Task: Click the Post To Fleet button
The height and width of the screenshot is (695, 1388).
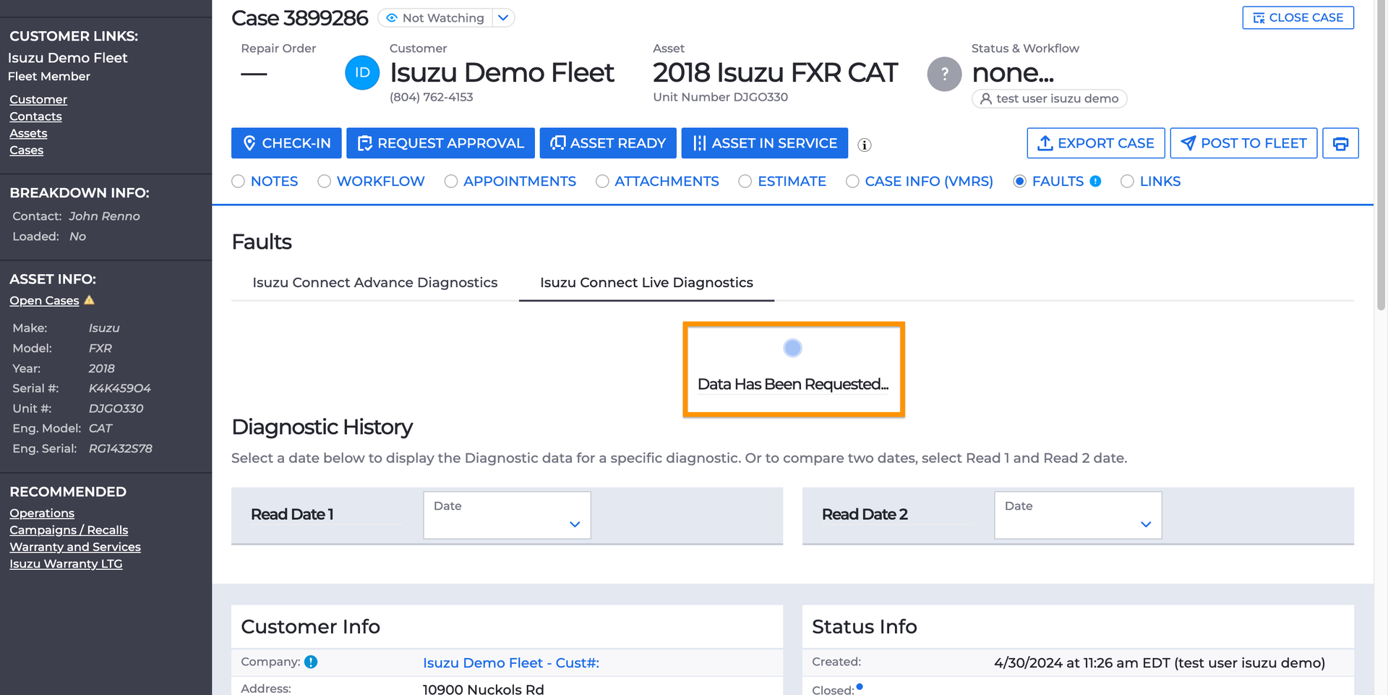Action: pos(1243,143)
